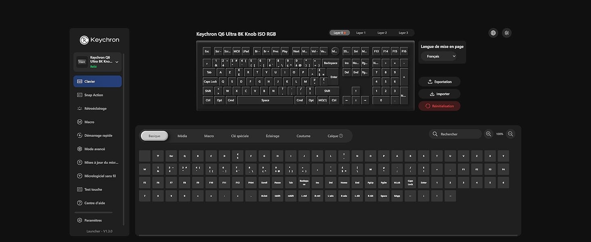This screenshot has height=242, width=591.
Task: Open Paramètres at the sidebar bottom
Action: click(97, 220)
